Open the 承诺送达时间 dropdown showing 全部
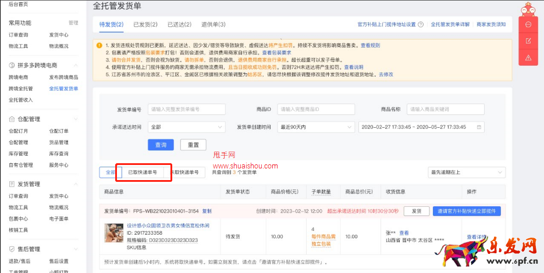 coord(187,127)
